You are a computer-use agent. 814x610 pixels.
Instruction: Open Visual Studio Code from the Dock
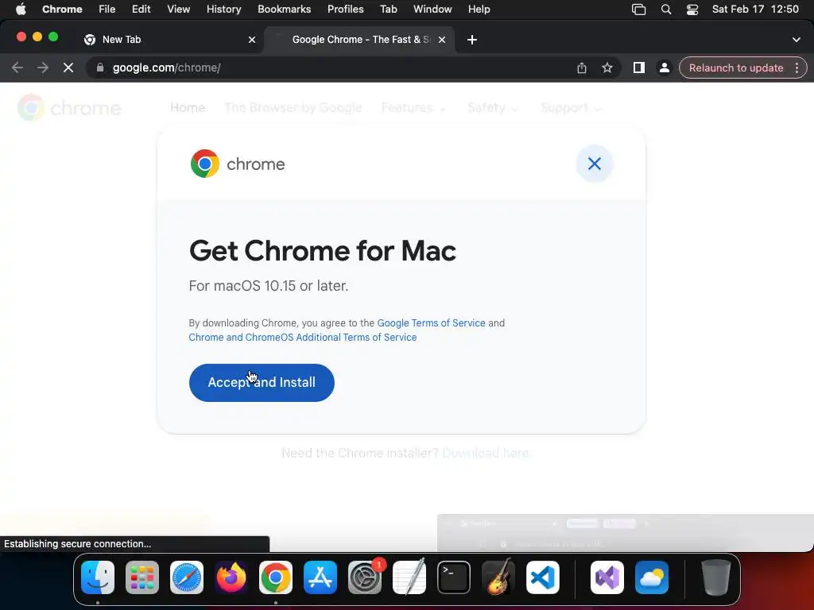coord(542,577)
